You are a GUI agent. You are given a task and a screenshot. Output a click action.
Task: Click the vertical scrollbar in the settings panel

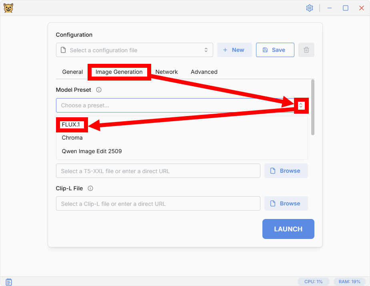313,107
